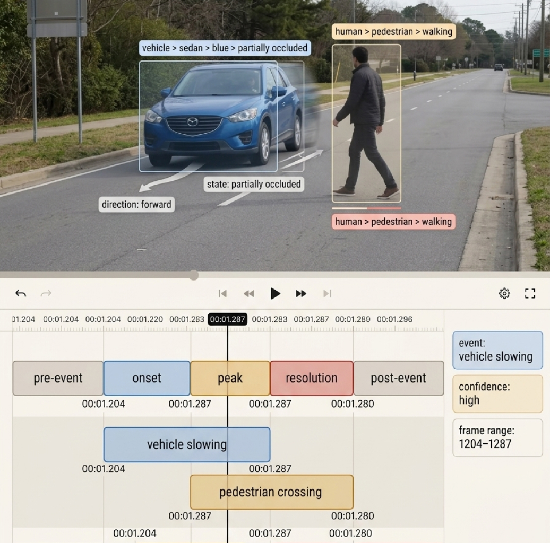Click the playhead timestamp 00:01.287 marker
This screenshot has height=543, width=550.
click(x=227, y=319)
